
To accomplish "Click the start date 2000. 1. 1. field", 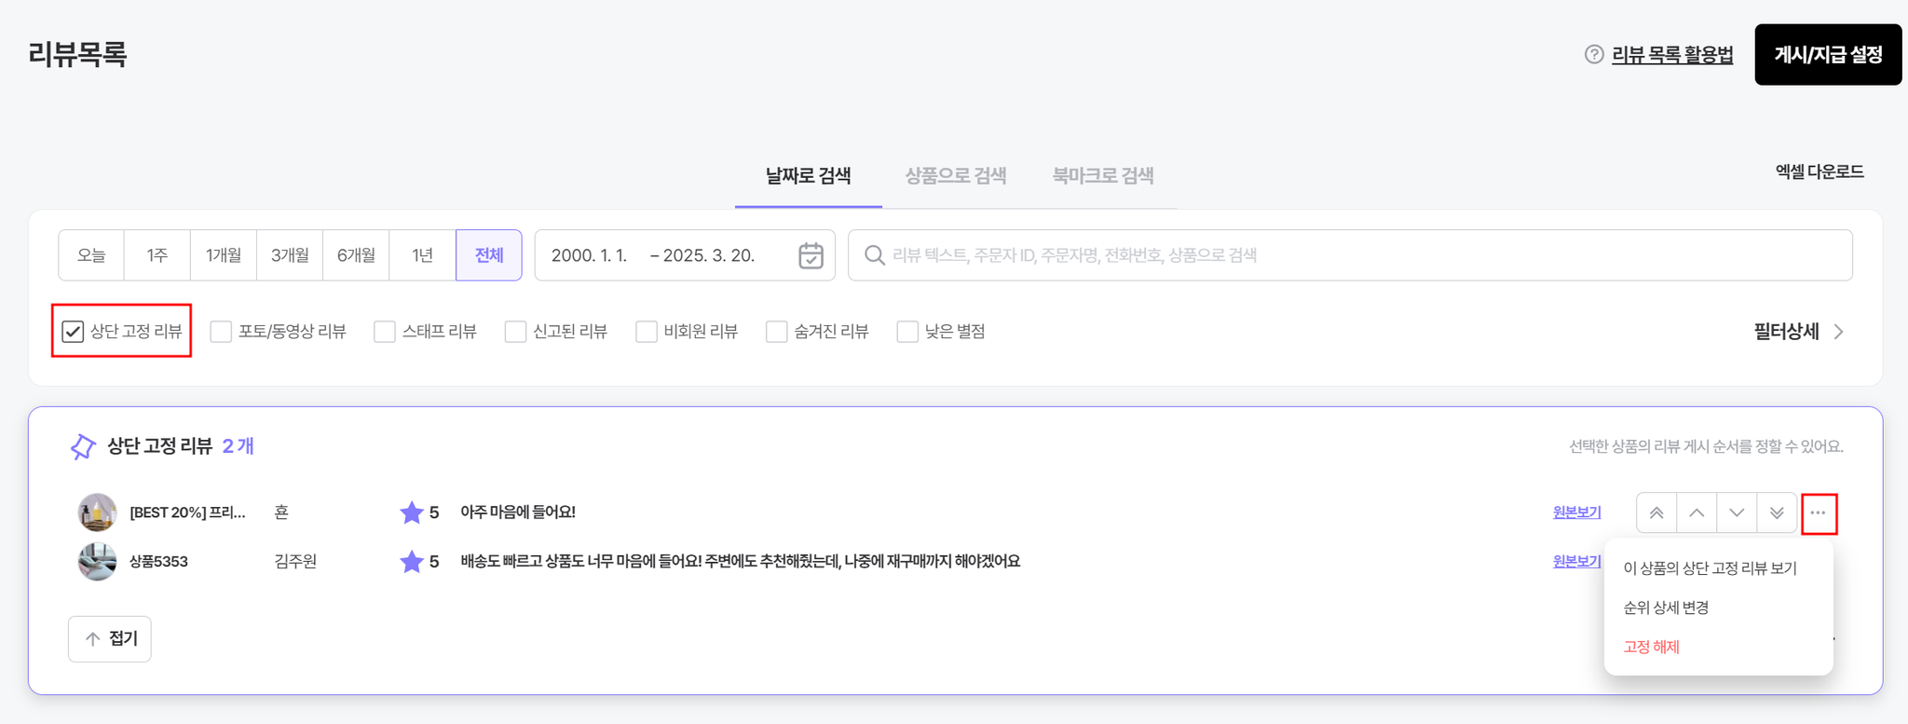I will click(590, 255).
